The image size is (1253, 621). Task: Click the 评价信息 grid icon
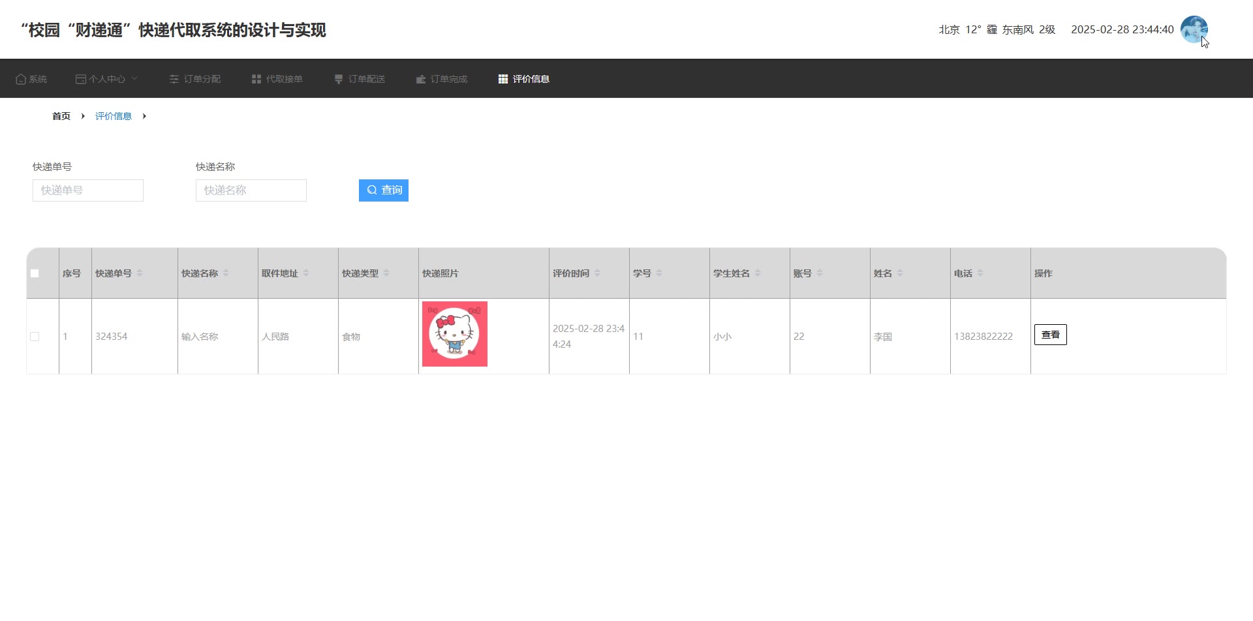coord(503,79)
